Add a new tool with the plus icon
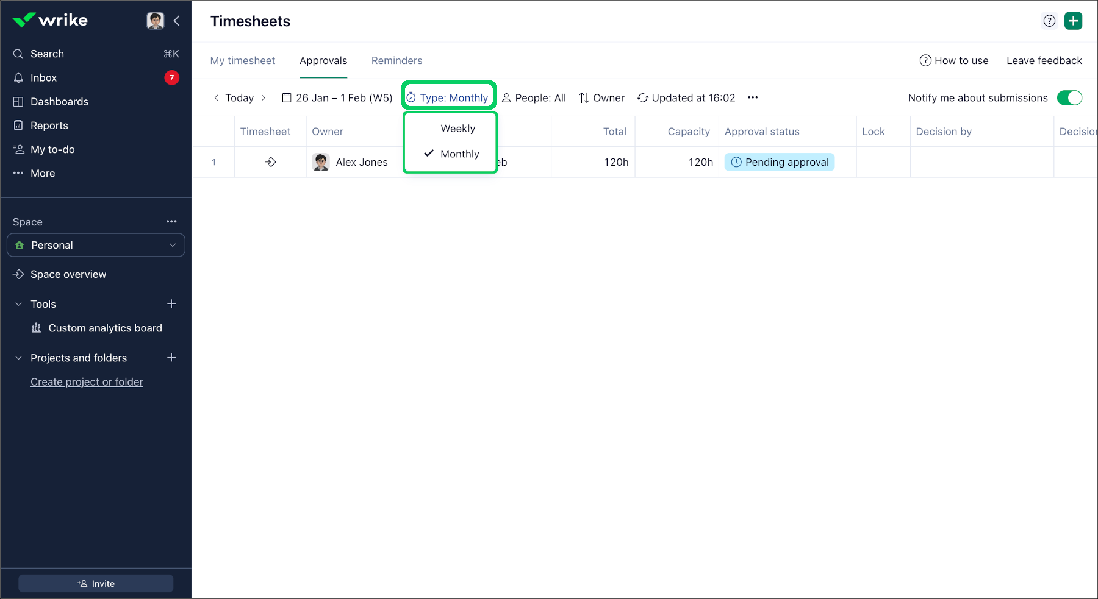 (171, 303)
